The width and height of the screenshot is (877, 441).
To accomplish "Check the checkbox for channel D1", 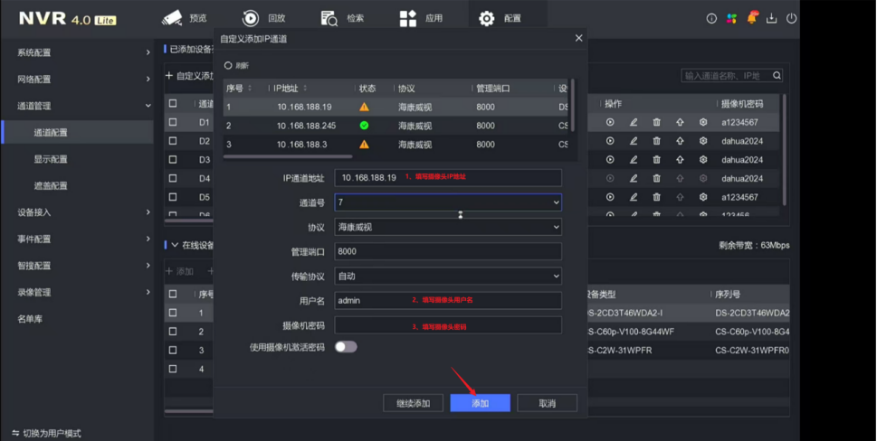I will (x=173, y=122).
